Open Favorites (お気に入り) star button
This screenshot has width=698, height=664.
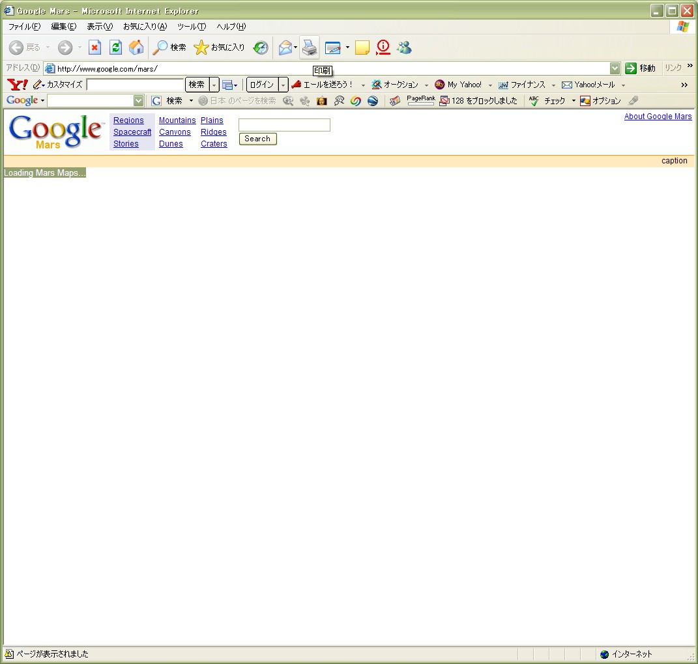pos(220,47)
